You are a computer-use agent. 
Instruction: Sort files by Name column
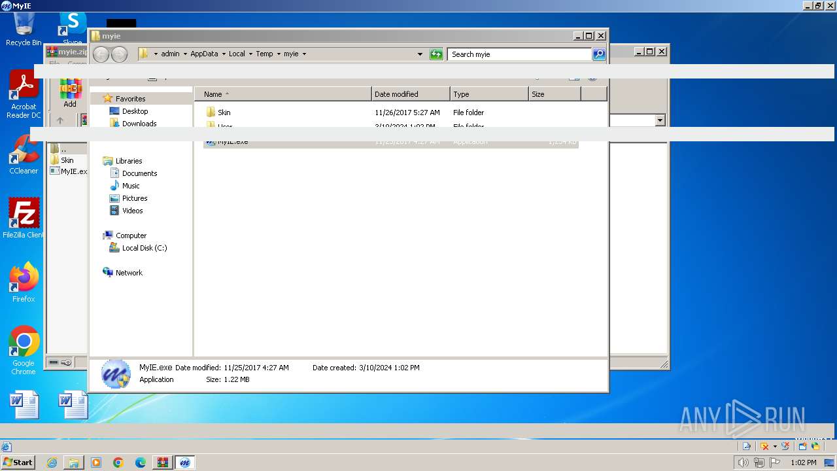point(283,94)
